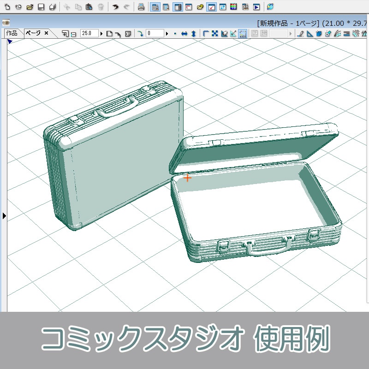
Task: Toggle the tools palette visibility icon
Action: [155, 6]
